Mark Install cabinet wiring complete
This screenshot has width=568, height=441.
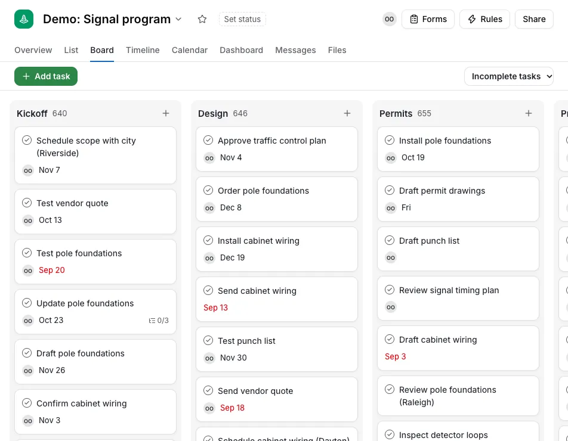(x=208, y=240)
